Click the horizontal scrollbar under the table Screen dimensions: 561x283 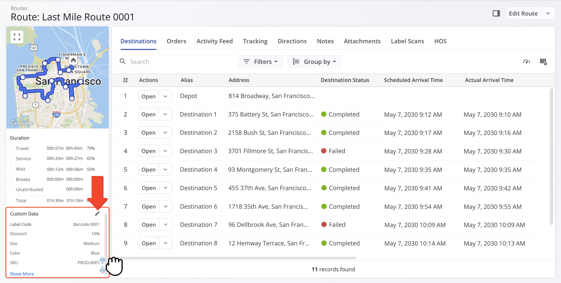coord(236,258)
